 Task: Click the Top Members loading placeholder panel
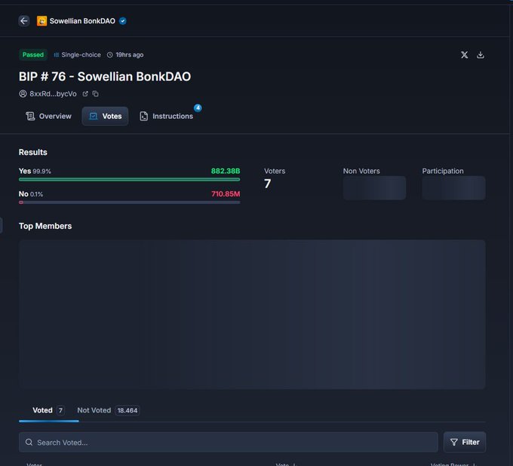coord(252,315)
